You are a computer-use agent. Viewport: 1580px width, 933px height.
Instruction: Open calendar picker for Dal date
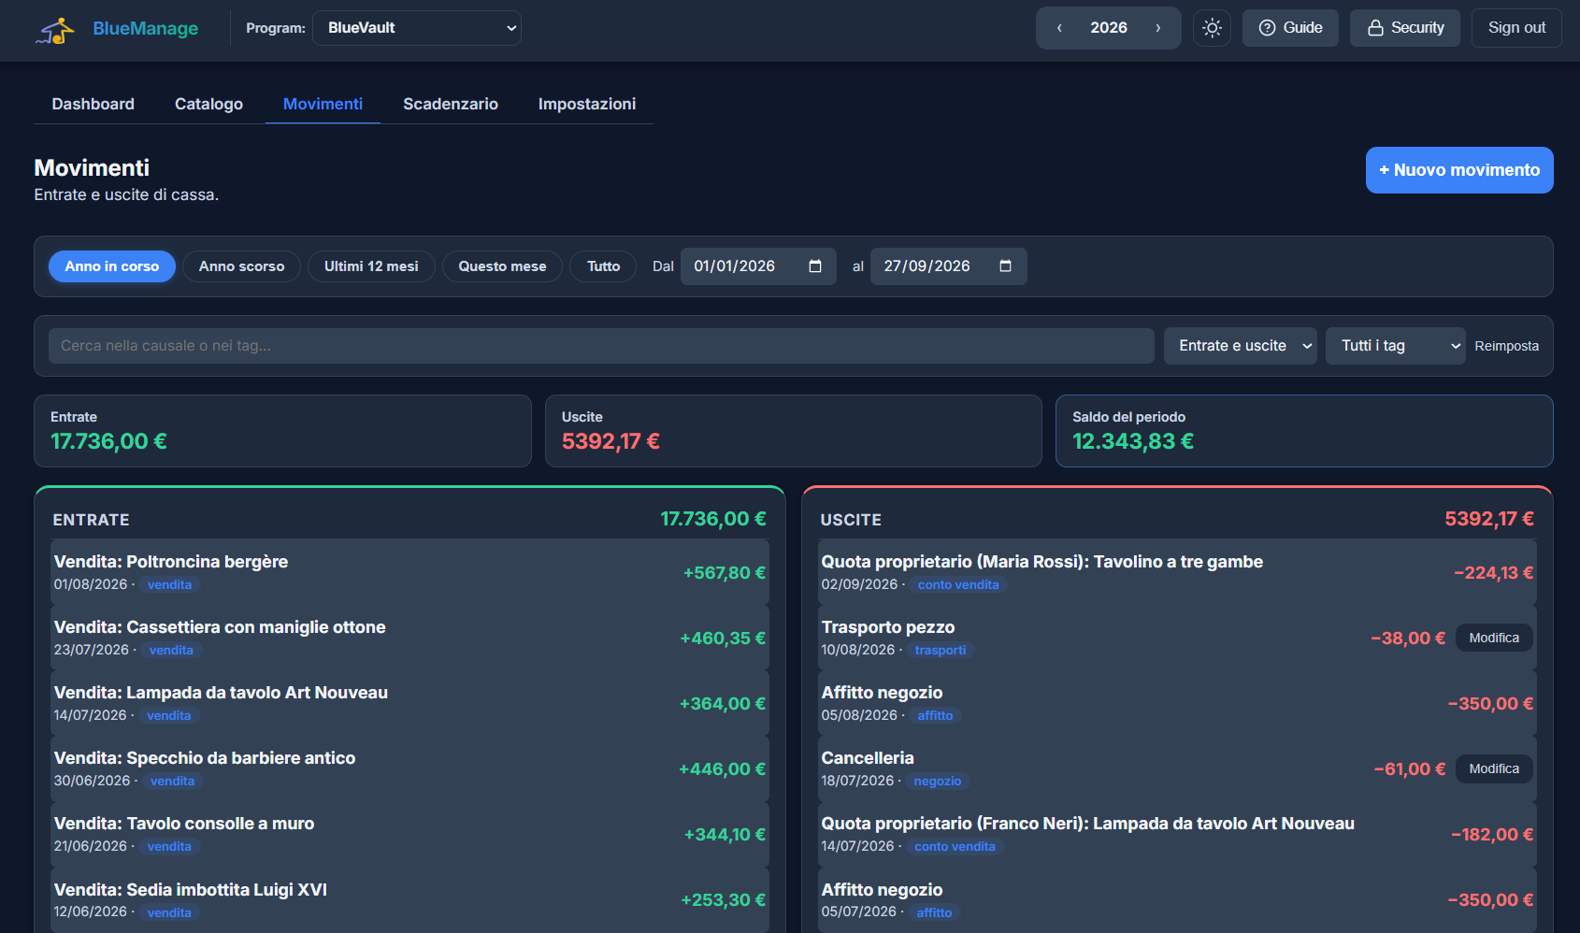click(x=815, y=266)
